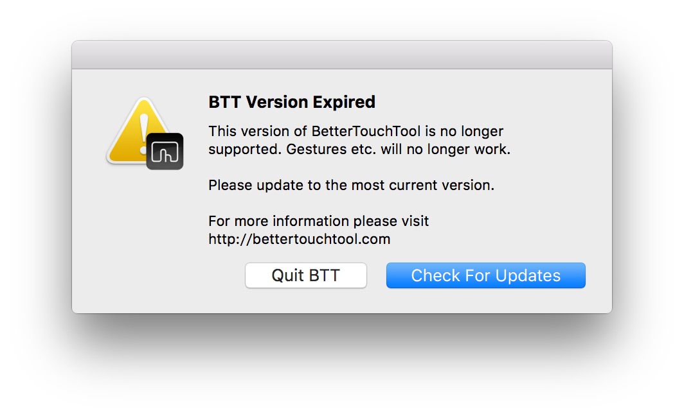Open the http://bettertouchtool.com URL
The width and height of the screenshot is (684, 416).
click(x=299, y=239)
